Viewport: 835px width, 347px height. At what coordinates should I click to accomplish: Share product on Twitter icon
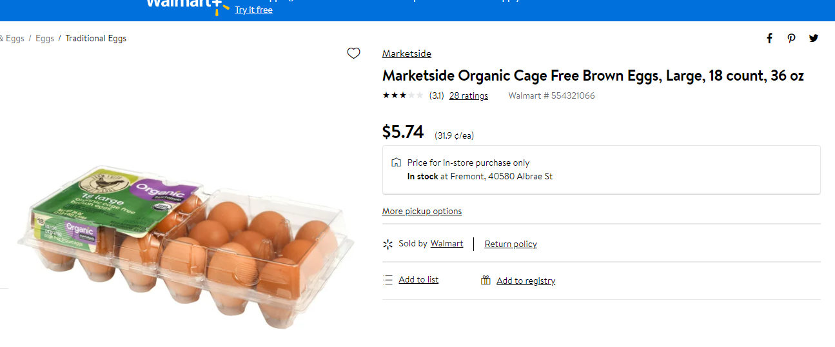pos(814,38)
